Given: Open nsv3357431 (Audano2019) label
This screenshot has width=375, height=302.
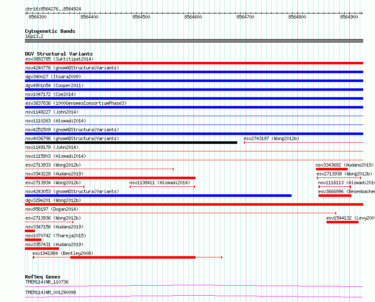Looking at the screenshot, I should pyautogui.click(x=54, y=244).
